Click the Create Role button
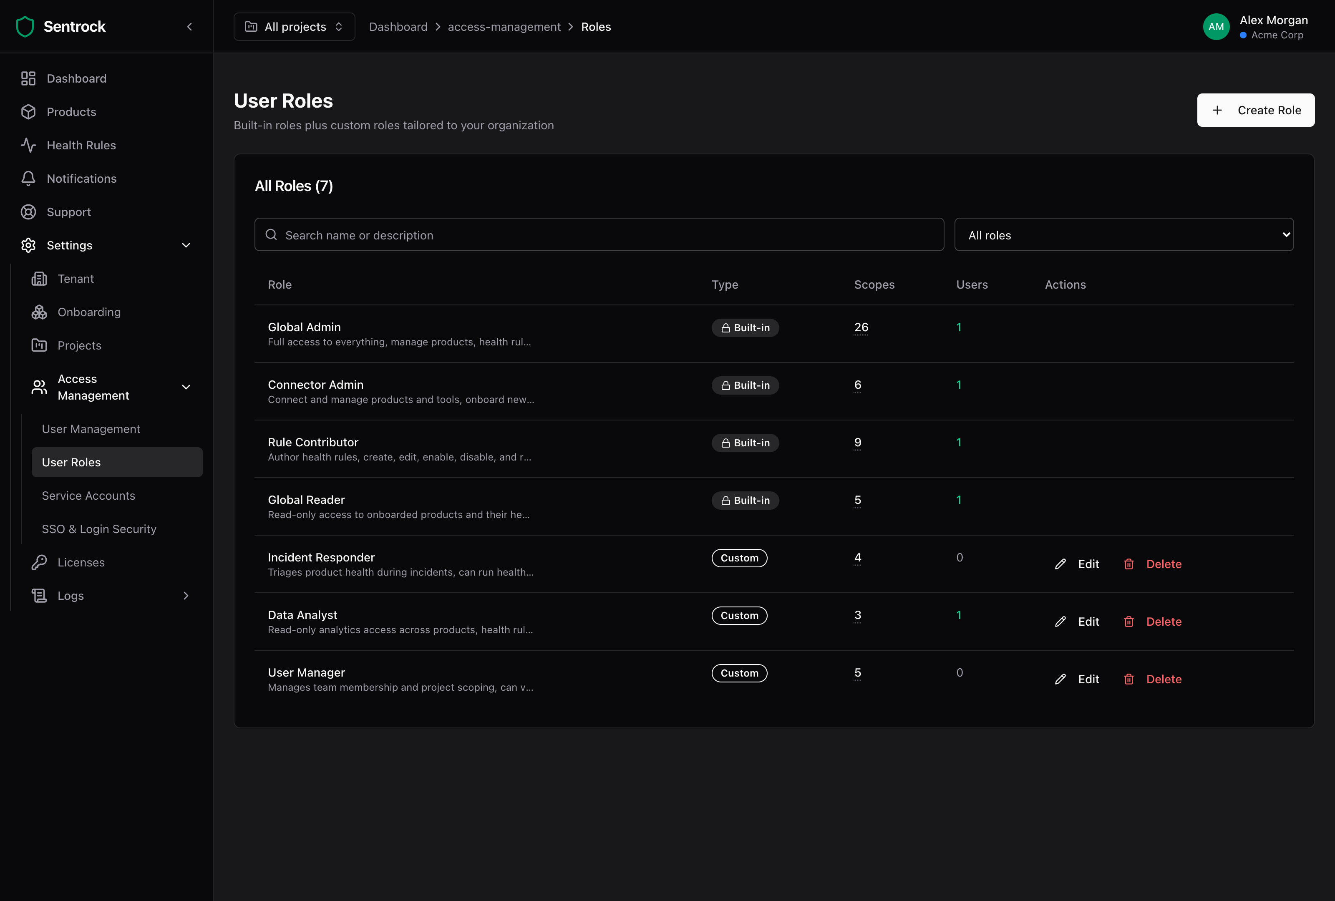 [1255, 110]
